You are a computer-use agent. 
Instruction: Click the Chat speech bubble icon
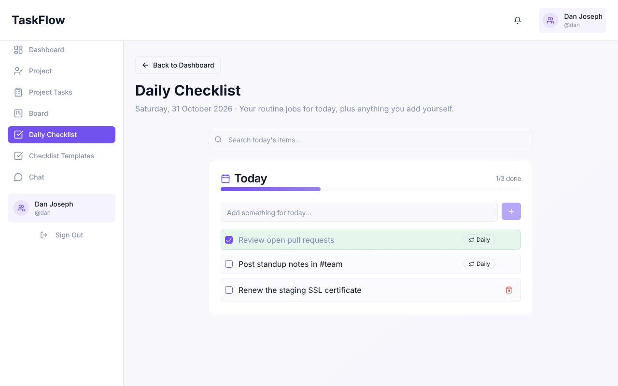click(18, 177)
